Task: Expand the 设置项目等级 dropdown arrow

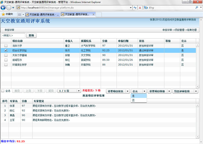Action: point(169,91)
